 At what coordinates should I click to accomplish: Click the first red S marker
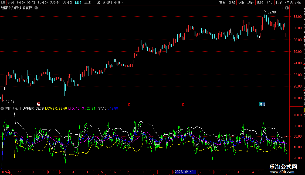pos(129,104)
